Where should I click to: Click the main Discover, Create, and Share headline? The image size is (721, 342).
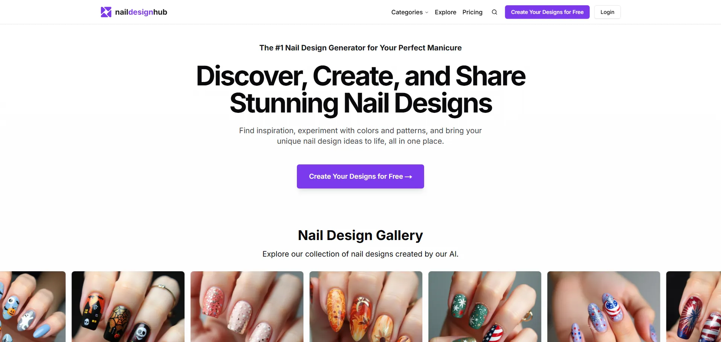(x=360, y=90)
